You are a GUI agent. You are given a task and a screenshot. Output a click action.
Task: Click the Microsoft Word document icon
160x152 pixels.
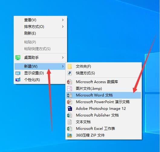point(70,95)
